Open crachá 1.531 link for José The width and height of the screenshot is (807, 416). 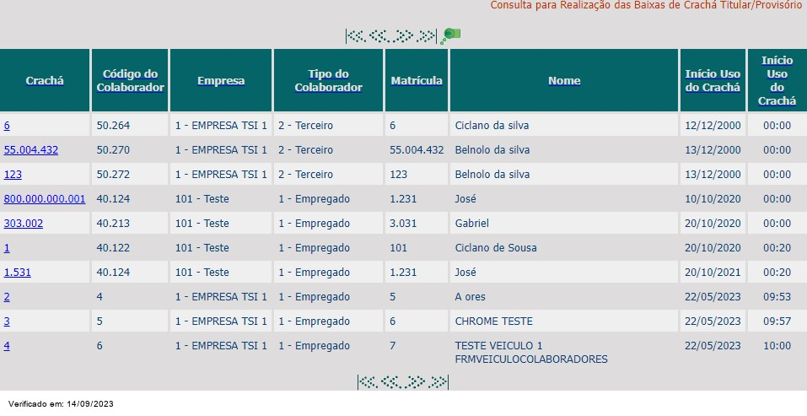18,273
